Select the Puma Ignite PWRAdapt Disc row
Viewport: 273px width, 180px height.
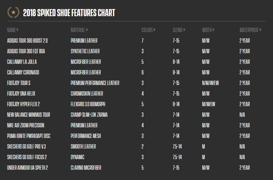tap(136, 136)
